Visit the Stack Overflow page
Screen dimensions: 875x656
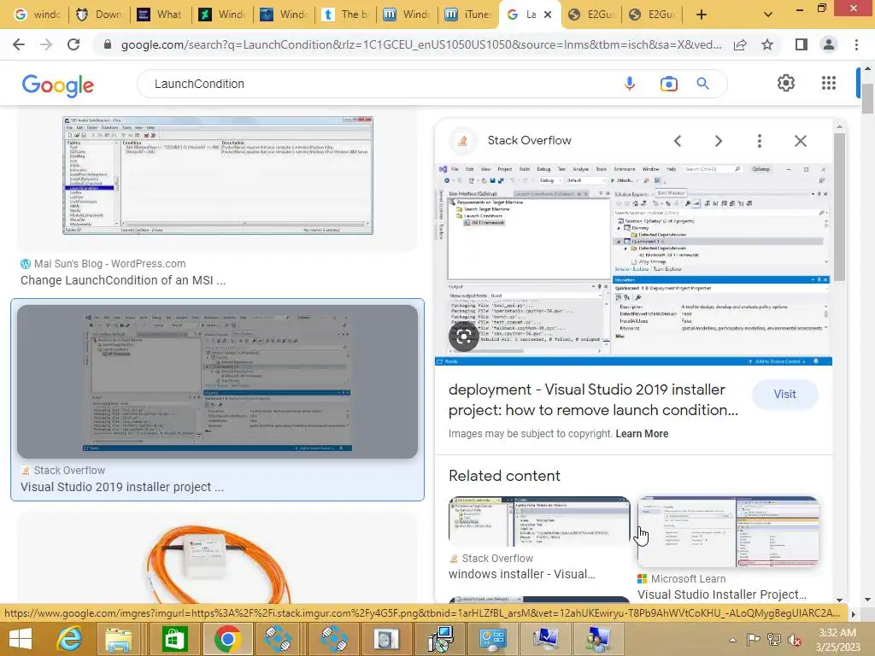click(x=784, y=394)
